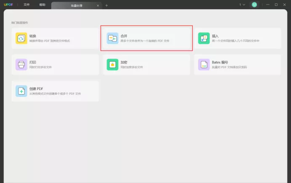Viewport: 291px width, 183px height.
Task: Click the blue Merge (合并) icon
Action: coord(112,38)
